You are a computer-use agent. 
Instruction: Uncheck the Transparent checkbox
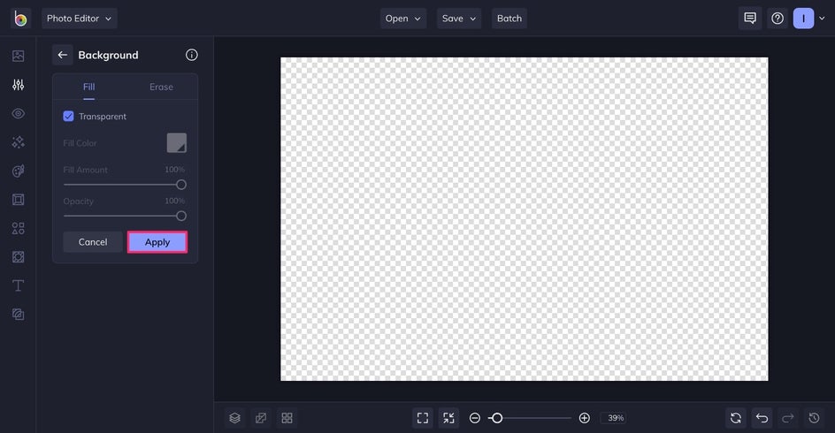coord(68,116)
